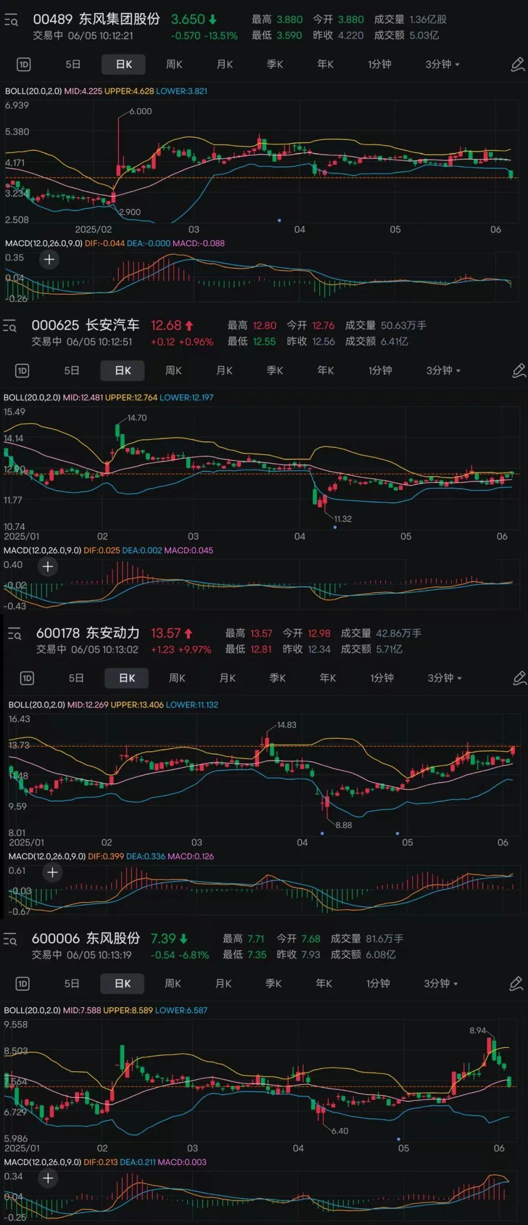
Task: Switch to 月K tab on 长安汽车 chart
Action: [x=224, y=370]
